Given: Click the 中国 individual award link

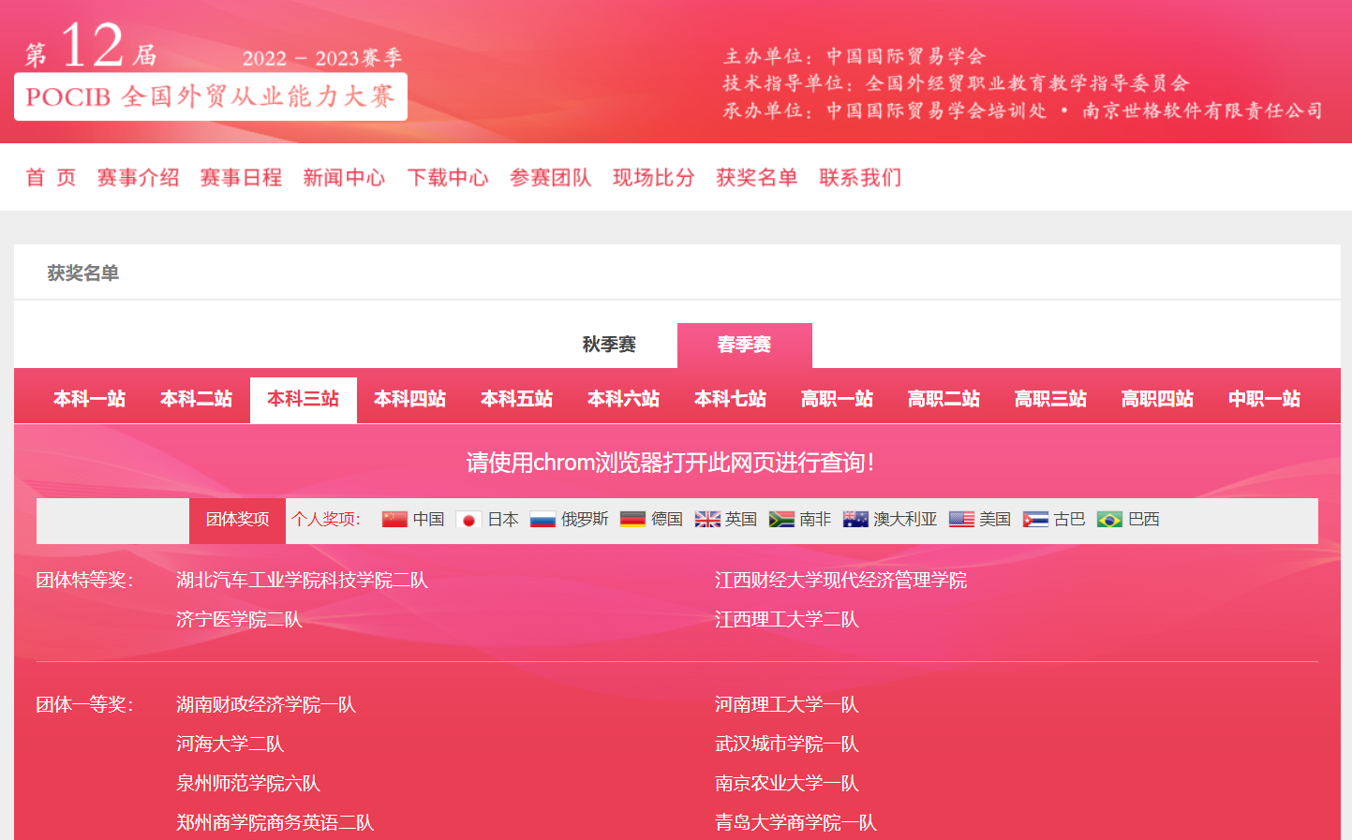Looking at the screenshot, I should tap(428, 519).
